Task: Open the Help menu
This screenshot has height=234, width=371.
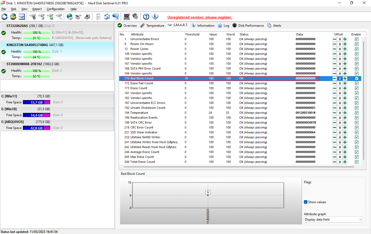Action: pyautogui.click(x=74, y=9)
